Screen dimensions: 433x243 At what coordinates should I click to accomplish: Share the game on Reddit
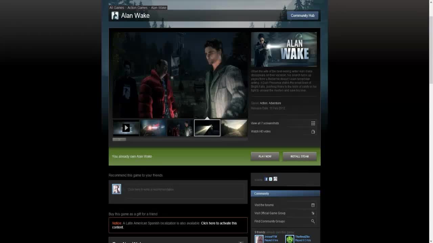[275, 179]
